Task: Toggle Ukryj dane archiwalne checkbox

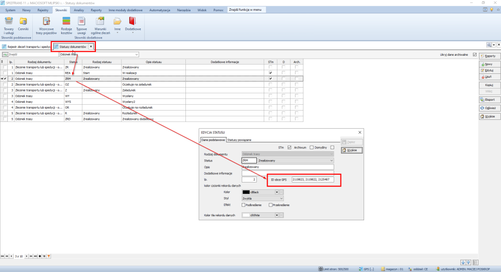Action: 474,54
